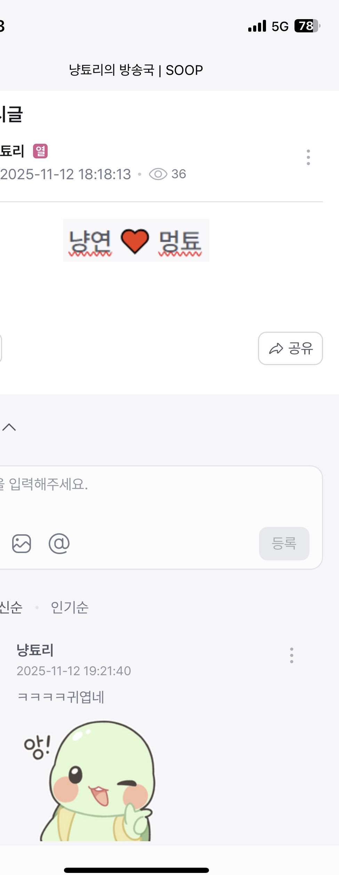Image resolution: width=339 pixels, height=875 pixels.
Task: Open commenter 냥툐리's profile name
Action: pyautogui.click(x=35, y=650)
